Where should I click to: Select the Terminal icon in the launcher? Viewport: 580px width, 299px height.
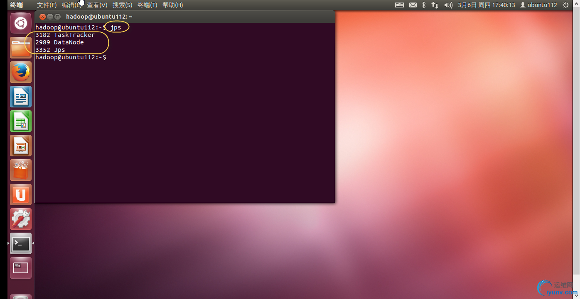point(20,243)
